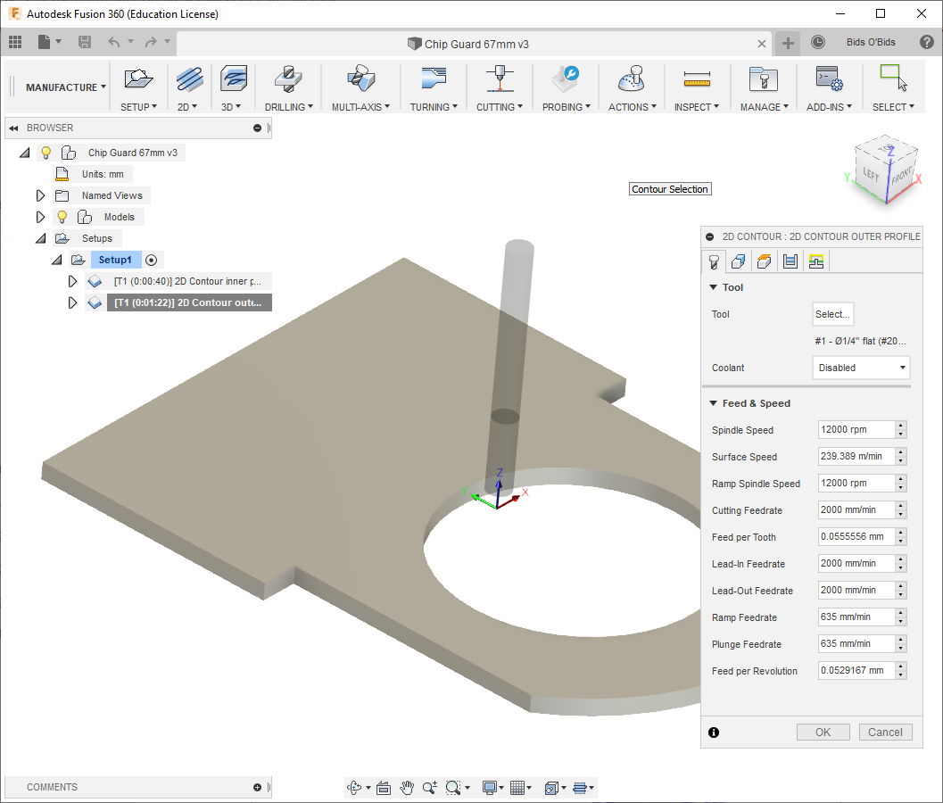Click the 2D milling strategy icon
This screenshot has width=943, height=803.
[189, 79]
